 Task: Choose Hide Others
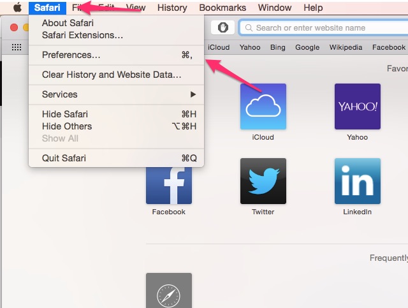tap(116, 126)
